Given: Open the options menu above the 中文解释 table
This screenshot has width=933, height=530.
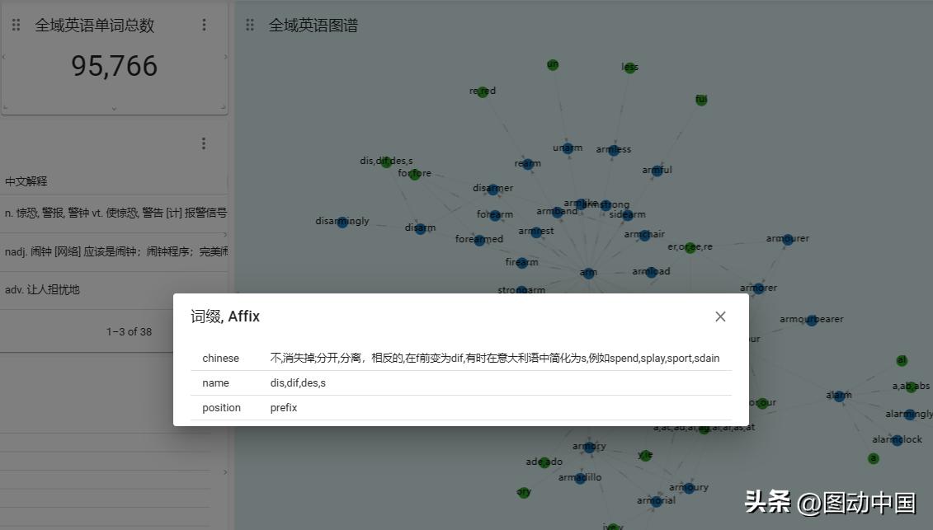Looking at the screenshot, I should pyautogui.click(x=204, y=143).
